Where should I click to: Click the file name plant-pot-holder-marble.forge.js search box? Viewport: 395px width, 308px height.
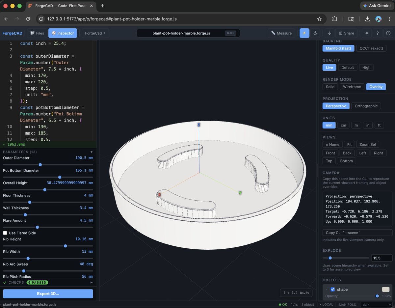pyautogui.click(x=188, y=33)
